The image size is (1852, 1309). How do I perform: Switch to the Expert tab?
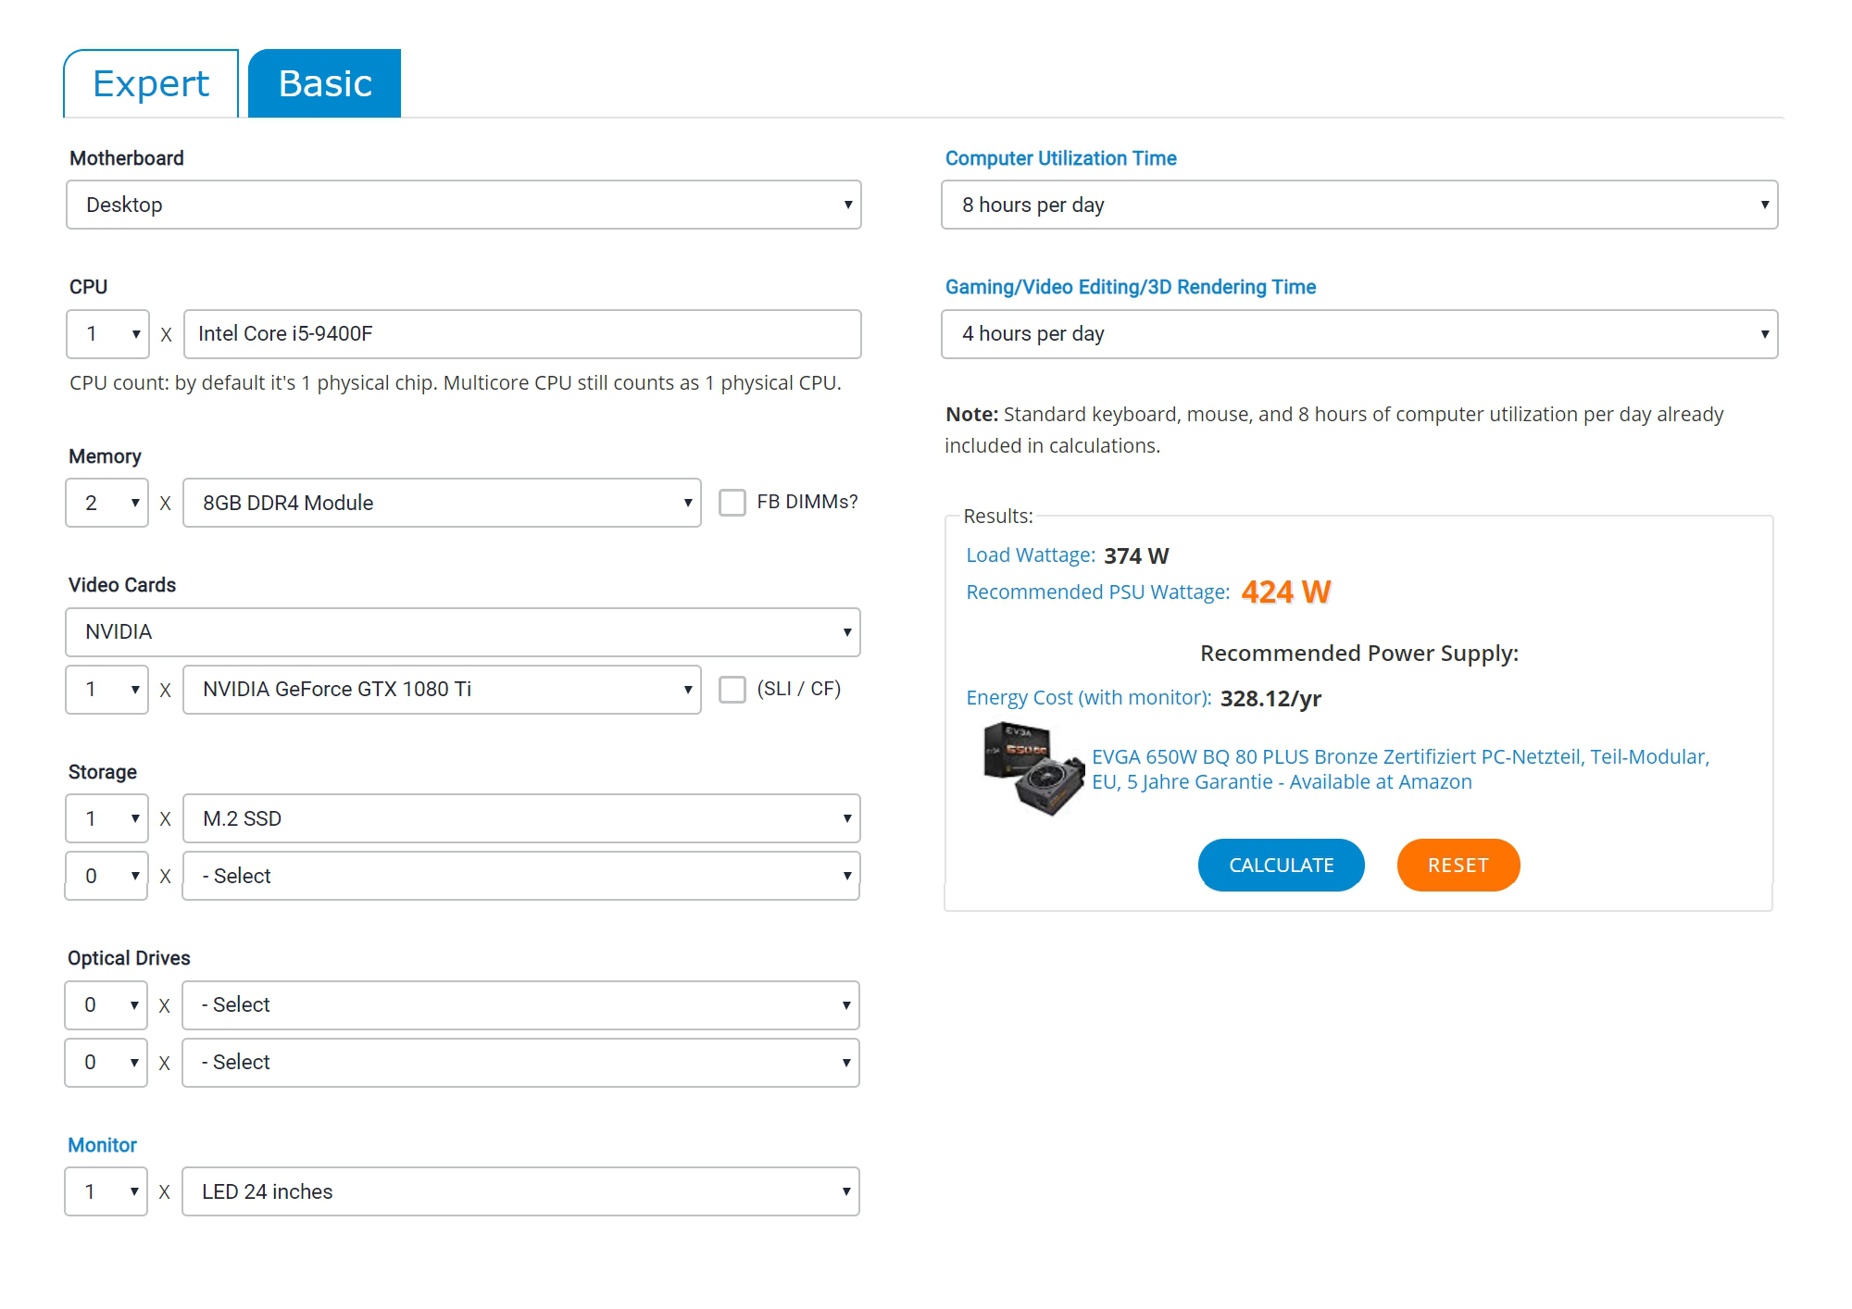click(151, 83)
